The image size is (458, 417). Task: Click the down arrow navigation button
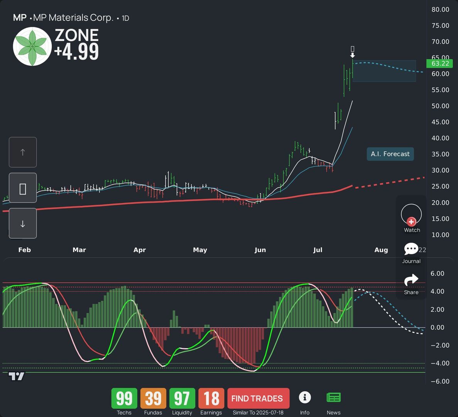23,224
